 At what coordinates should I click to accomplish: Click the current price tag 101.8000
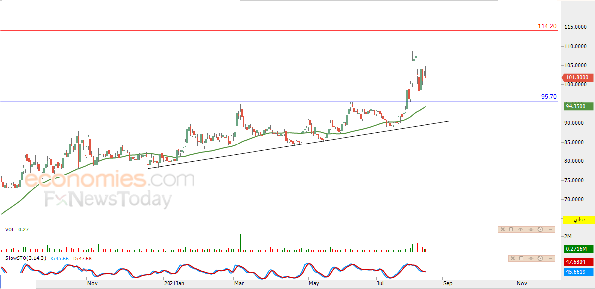tap(578, 78)
